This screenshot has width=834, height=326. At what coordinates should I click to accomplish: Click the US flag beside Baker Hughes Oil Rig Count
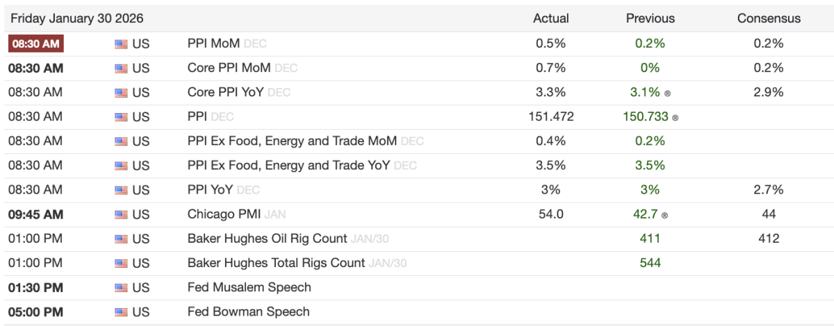click(x=121, y=239)
